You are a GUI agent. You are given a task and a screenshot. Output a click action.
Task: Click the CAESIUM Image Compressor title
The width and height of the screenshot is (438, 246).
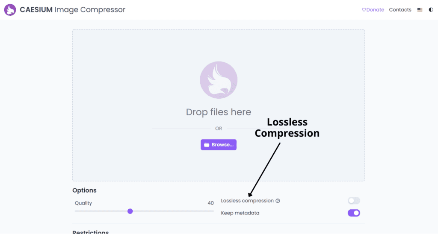[73, 10]
